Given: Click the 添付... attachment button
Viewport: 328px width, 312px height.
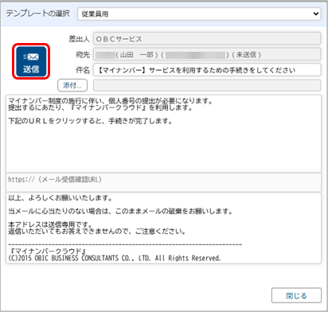Looking at the screenshot, I should tap(72, 85).
